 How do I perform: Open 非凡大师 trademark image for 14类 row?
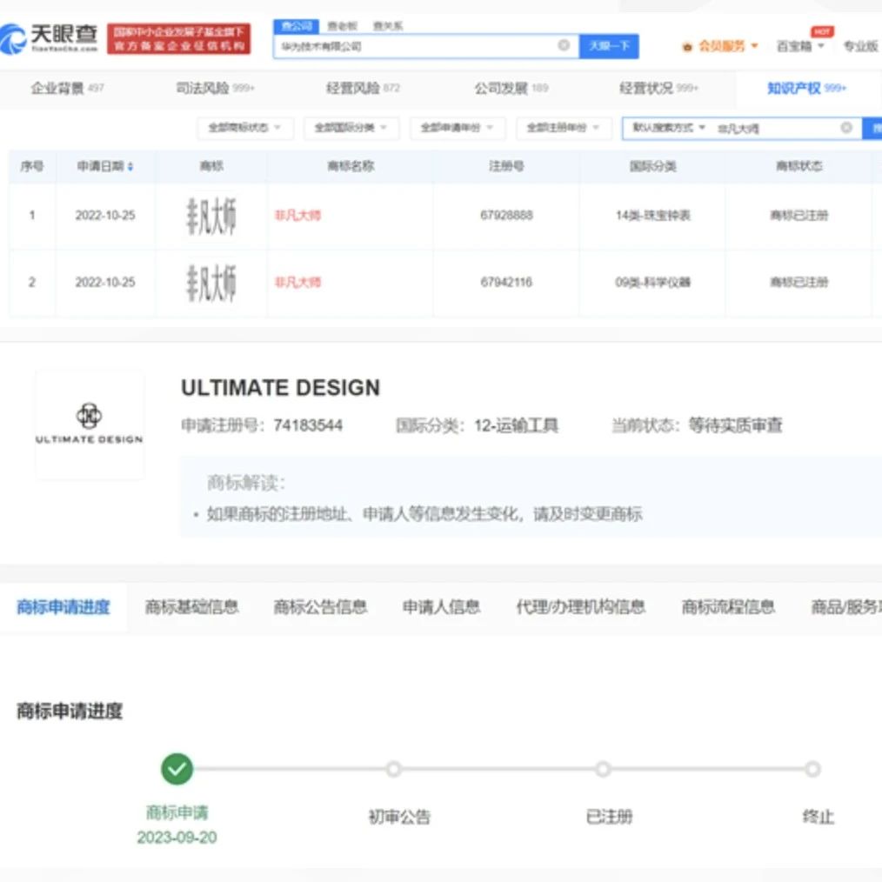(x=211, y=216)
